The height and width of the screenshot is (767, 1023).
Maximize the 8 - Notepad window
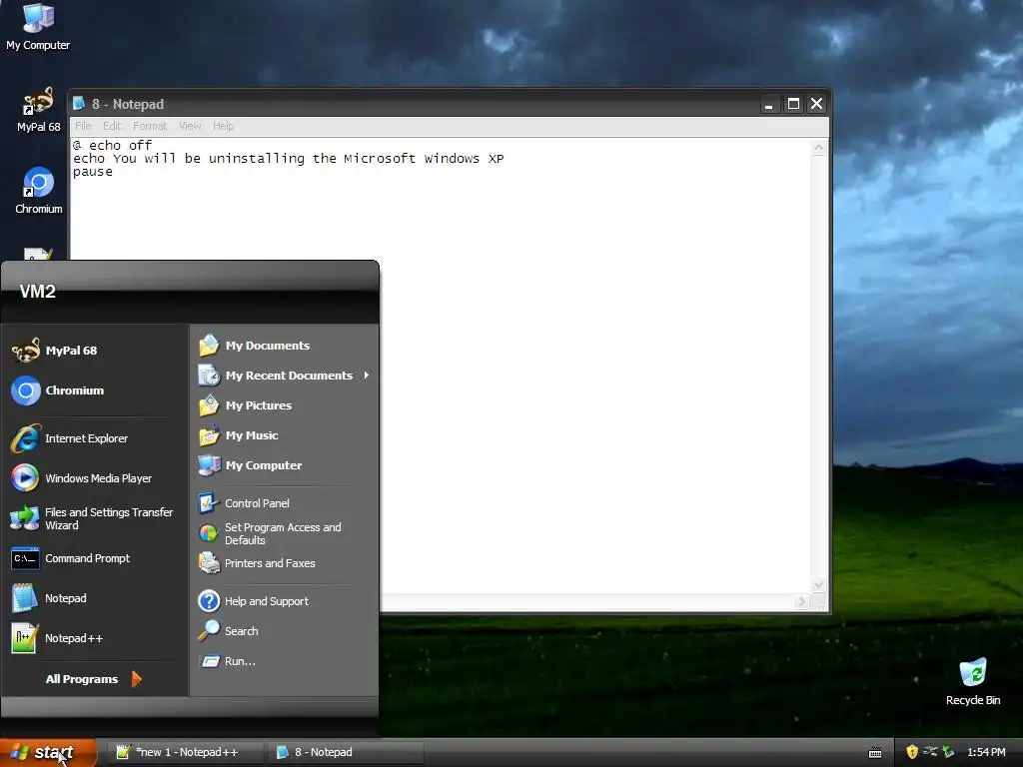(x=793, y=104)
